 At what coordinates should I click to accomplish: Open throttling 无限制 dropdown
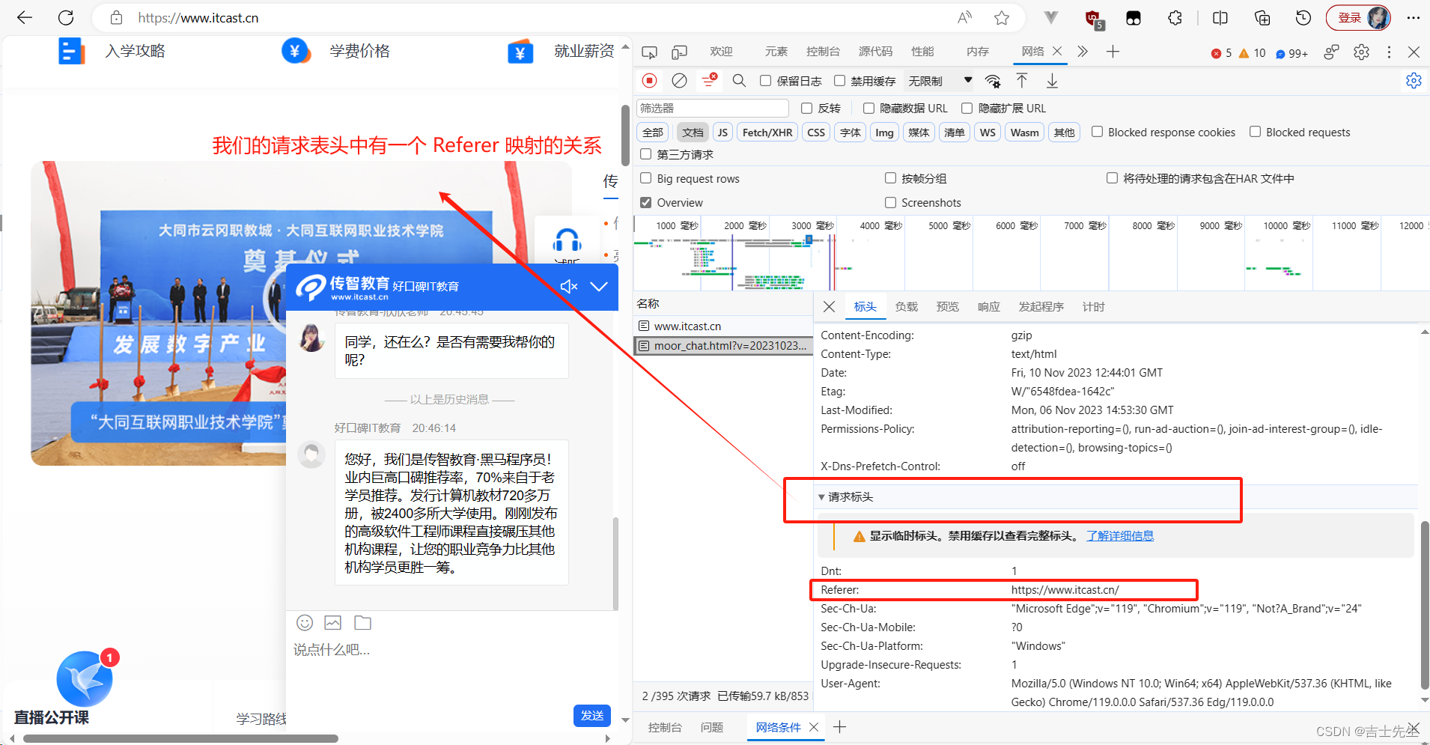[x=940, y=80]
